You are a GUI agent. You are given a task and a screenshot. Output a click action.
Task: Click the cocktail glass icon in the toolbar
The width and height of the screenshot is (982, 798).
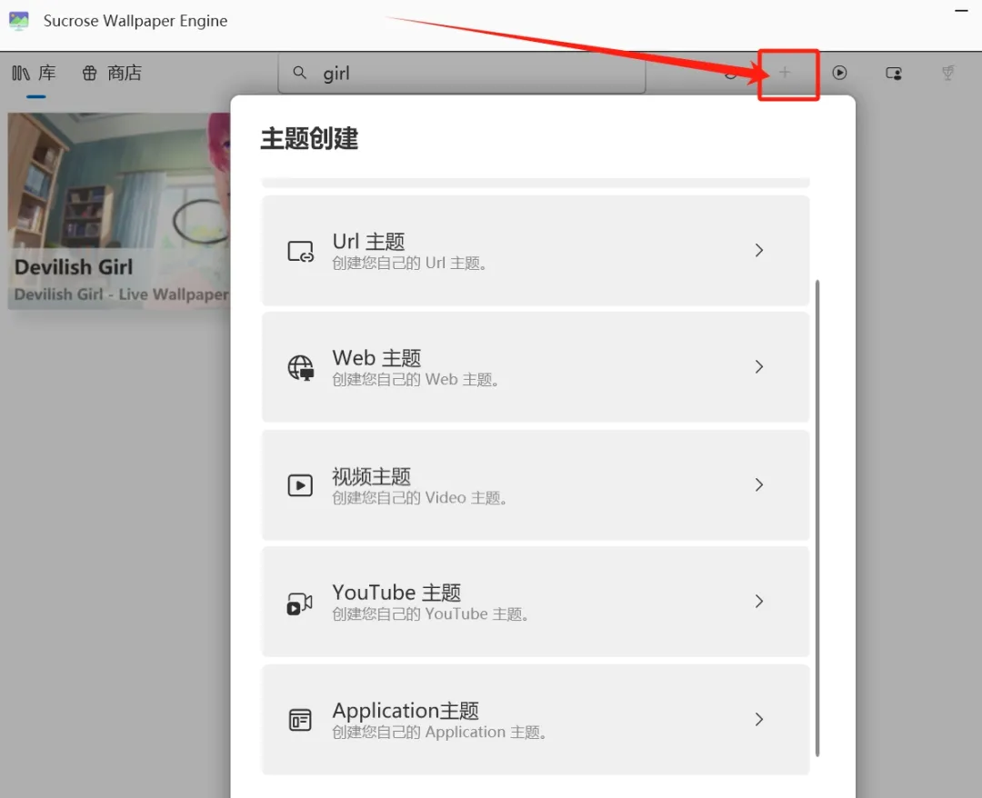(947, 74)
